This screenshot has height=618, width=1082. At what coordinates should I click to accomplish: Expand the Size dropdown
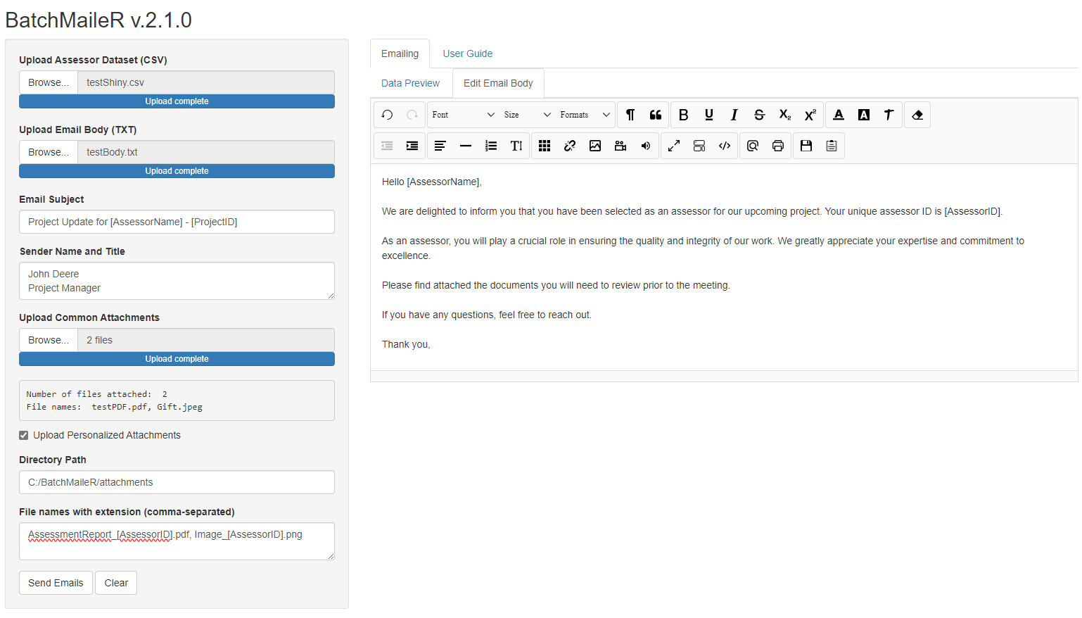[527, 115]
